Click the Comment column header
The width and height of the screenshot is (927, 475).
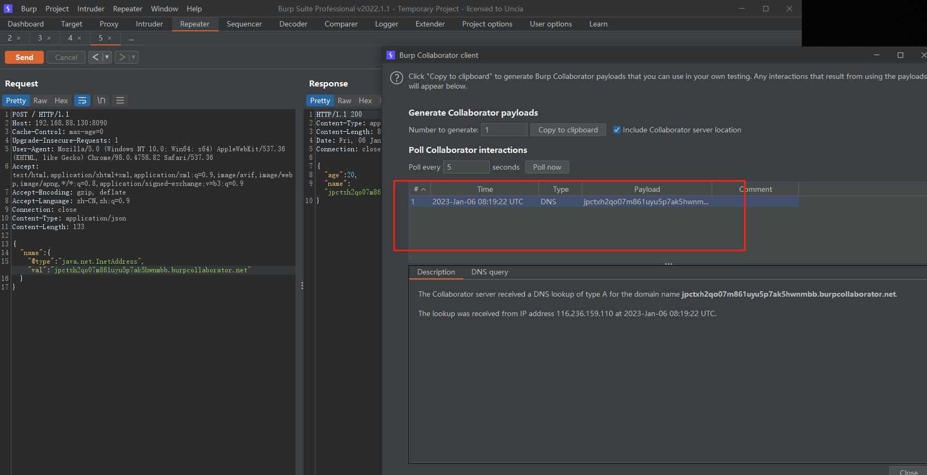[755, 189]
